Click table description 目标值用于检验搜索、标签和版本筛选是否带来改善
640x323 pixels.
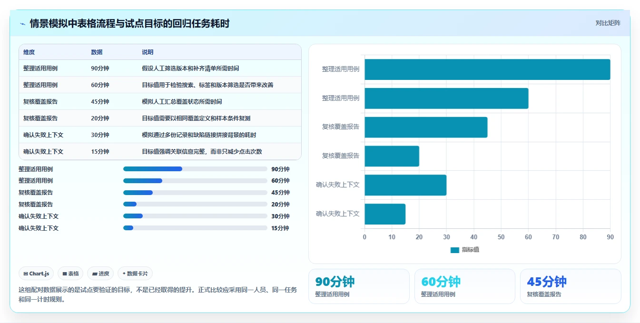tap(207, 85)
